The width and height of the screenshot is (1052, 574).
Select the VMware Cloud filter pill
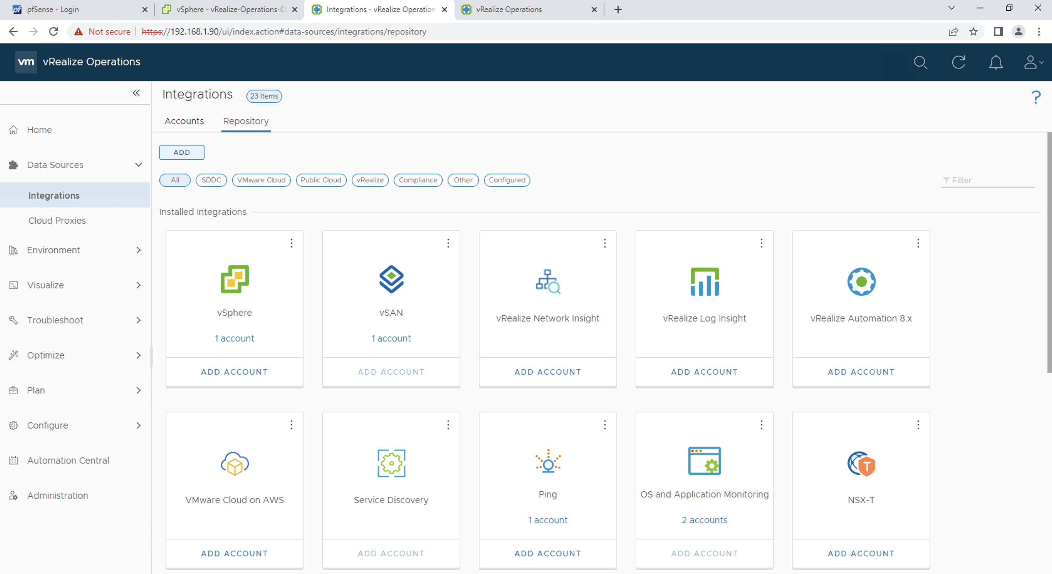261,180
